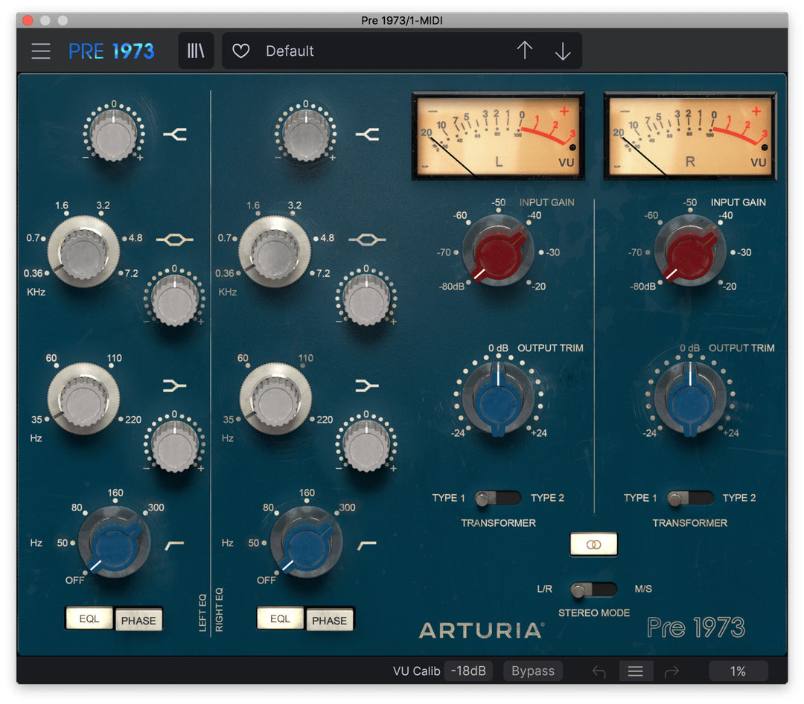Go to previous preset with up arrow

click(525, 51)
